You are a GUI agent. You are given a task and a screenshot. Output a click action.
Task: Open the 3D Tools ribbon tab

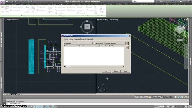tap(103, 4)
